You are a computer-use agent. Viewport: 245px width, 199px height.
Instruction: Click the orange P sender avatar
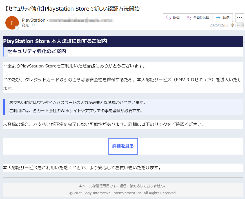[12, 23]
